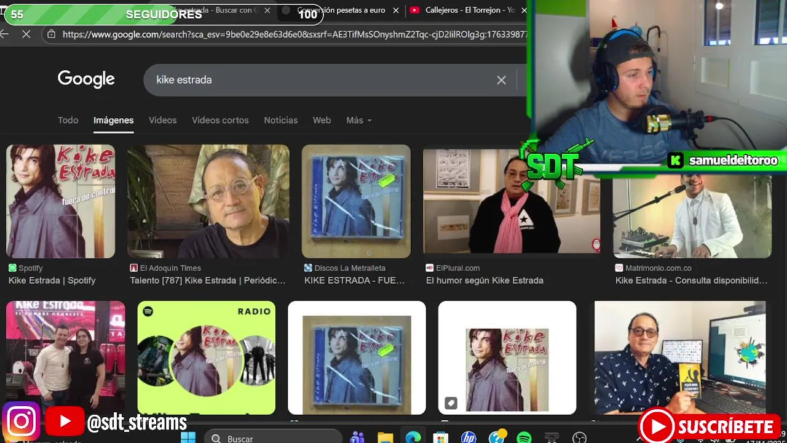
Task: Open the Windows Start menu
Action: (188, 437)
